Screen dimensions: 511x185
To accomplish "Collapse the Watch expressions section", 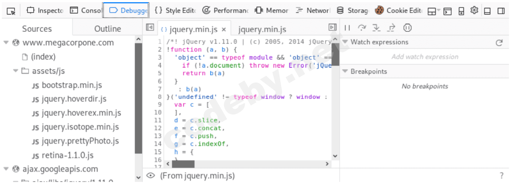I will [x=345, y=42].
